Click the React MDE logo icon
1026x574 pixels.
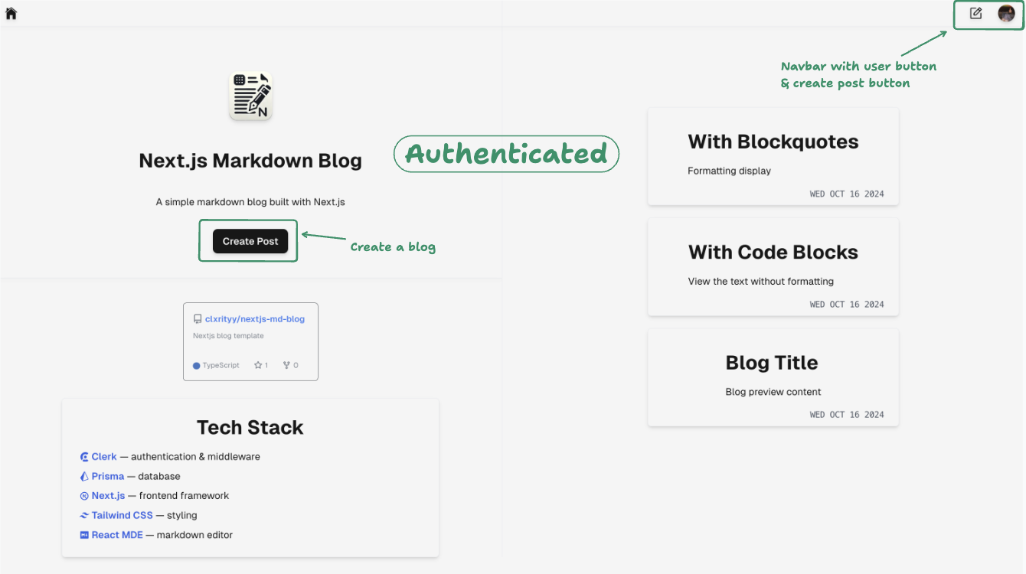click(84, 535)
